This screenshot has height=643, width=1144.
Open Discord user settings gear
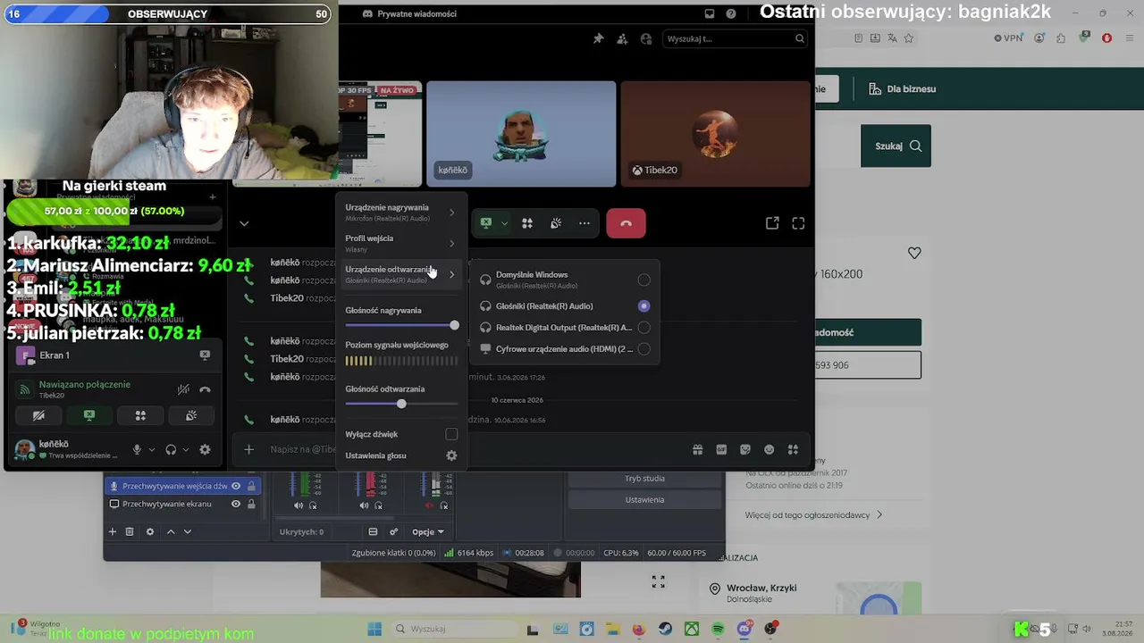tap(205, 449)
